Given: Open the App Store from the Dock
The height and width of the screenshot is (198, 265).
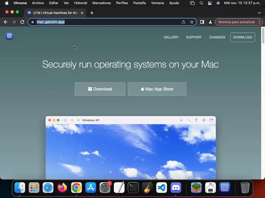Looking at the screenshot, I should (x=91, y=187).
